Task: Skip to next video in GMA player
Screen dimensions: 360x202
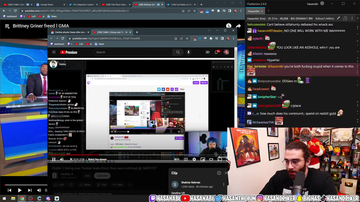Action: point(30,190)
